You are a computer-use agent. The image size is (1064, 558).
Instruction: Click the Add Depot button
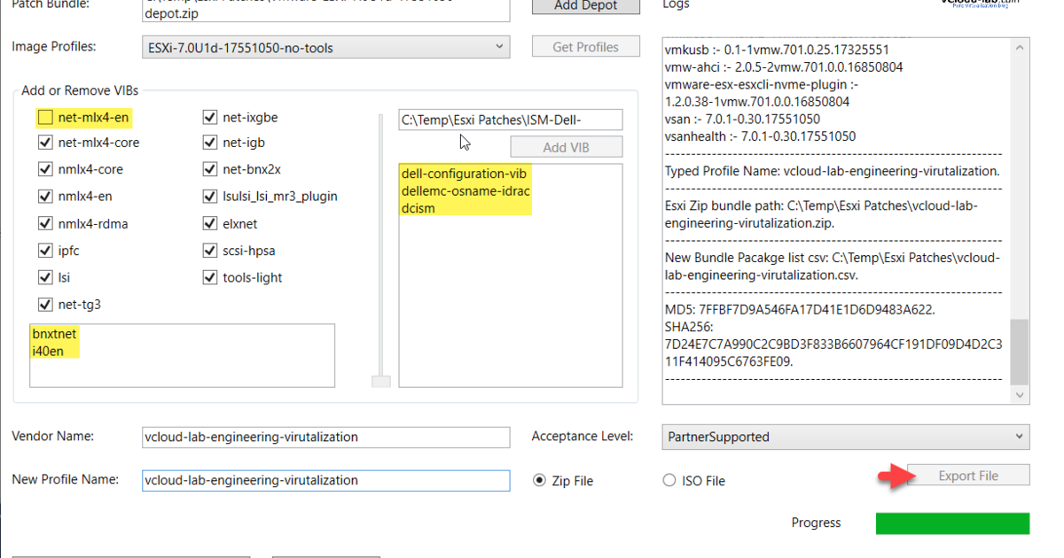pyautogui.click(x=586, y=5)
